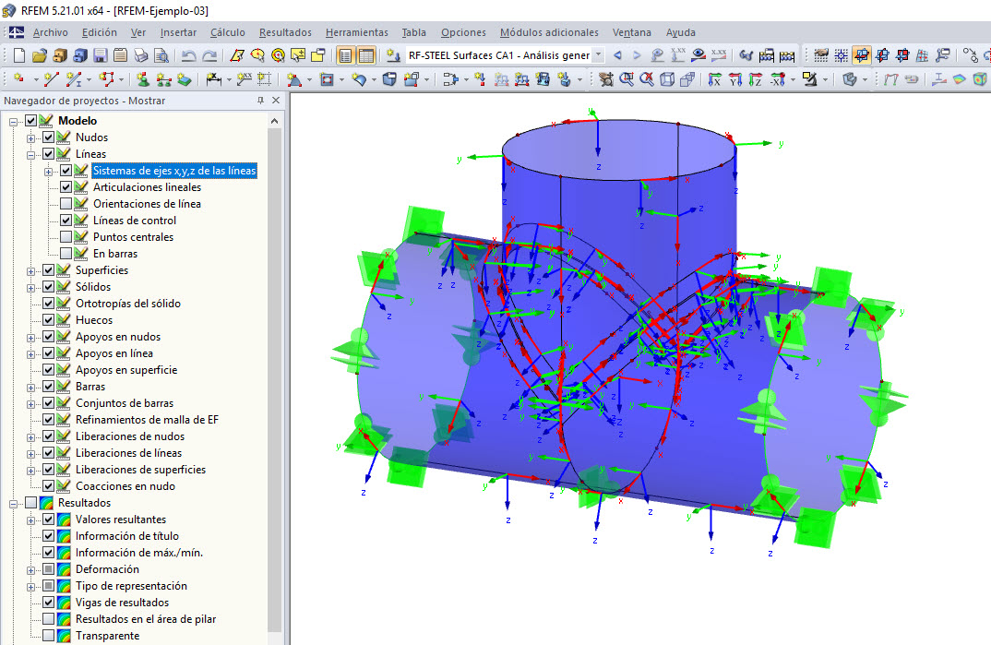The height and width of the screenshot is (645, 991).
Task: Click the New model icon
Action: point(19,55)
